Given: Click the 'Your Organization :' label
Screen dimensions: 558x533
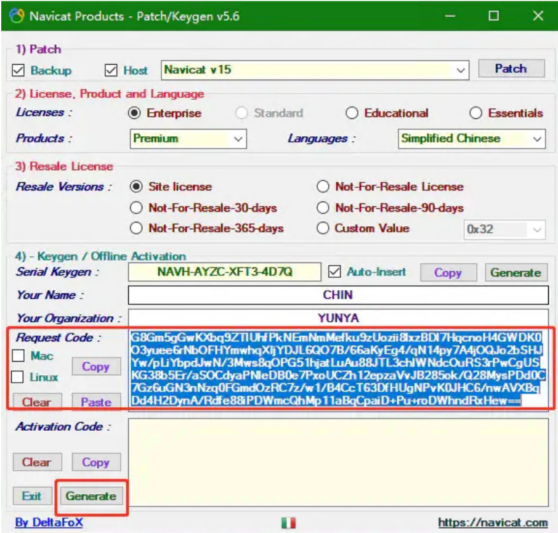Looking at the screenshot, I should (x=69, y=318).
